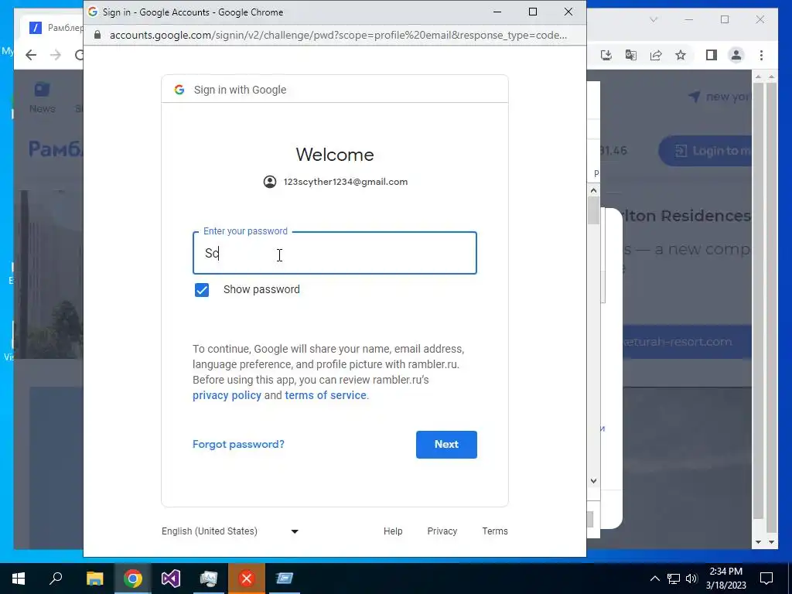Screen dimensions: 792x594
Task: Click the Рамблер logo on the background page
Action: (56, 149)
